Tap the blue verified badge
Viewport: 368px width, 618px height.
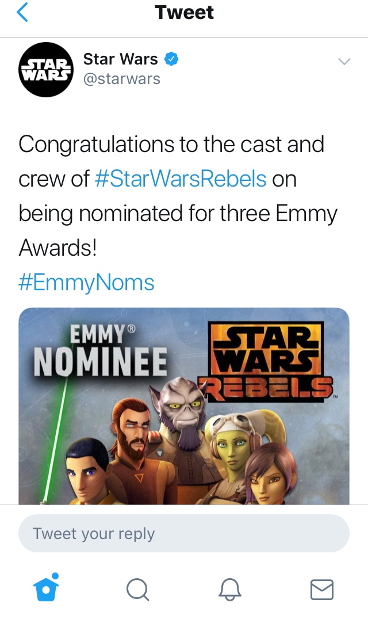tap(171, 59)
